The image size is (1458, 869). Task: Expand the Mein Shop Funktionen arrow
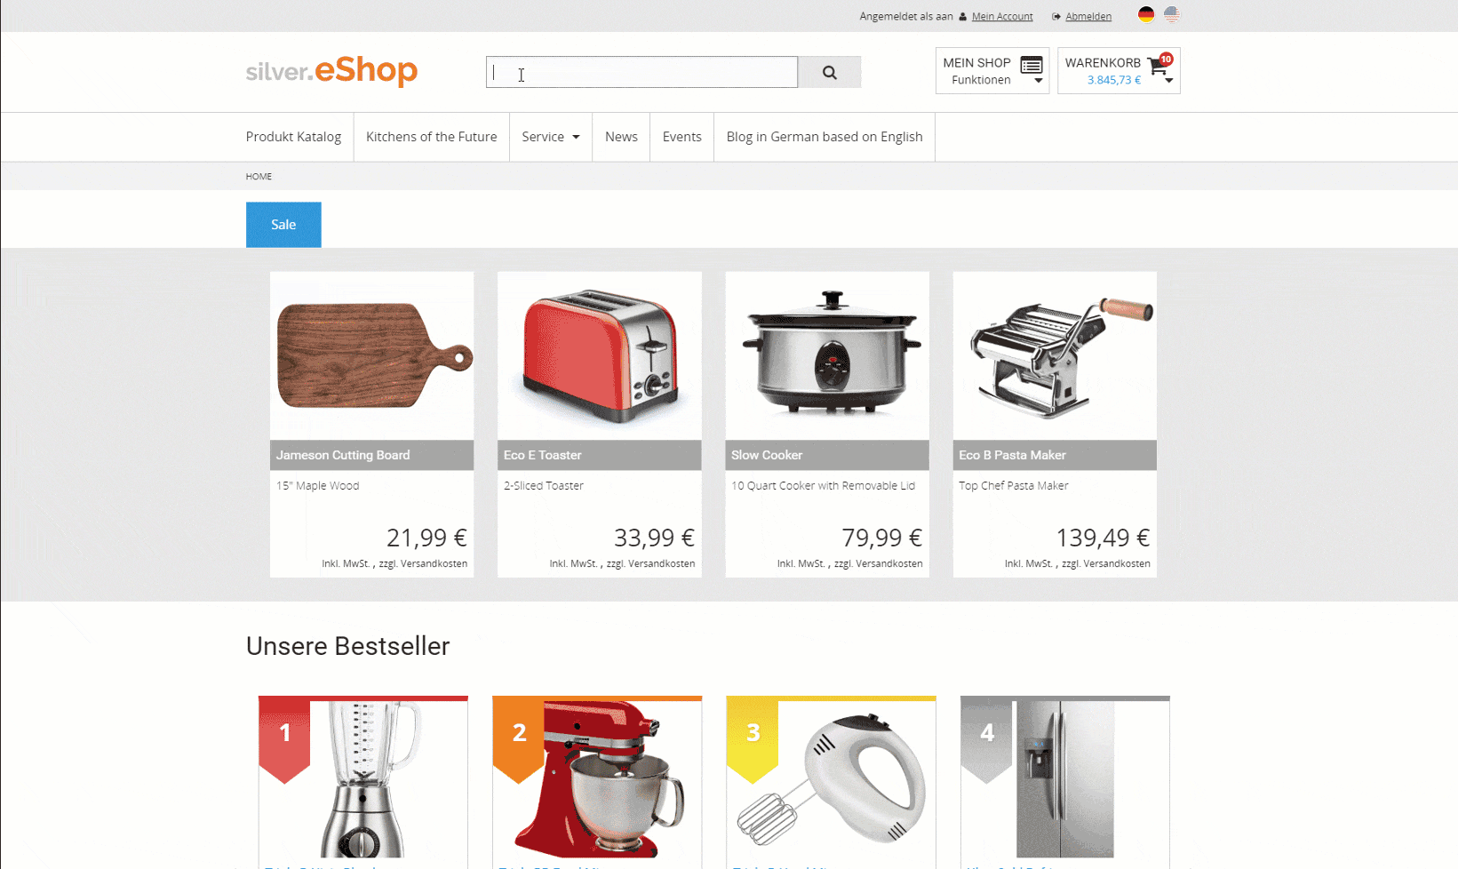1038,81
